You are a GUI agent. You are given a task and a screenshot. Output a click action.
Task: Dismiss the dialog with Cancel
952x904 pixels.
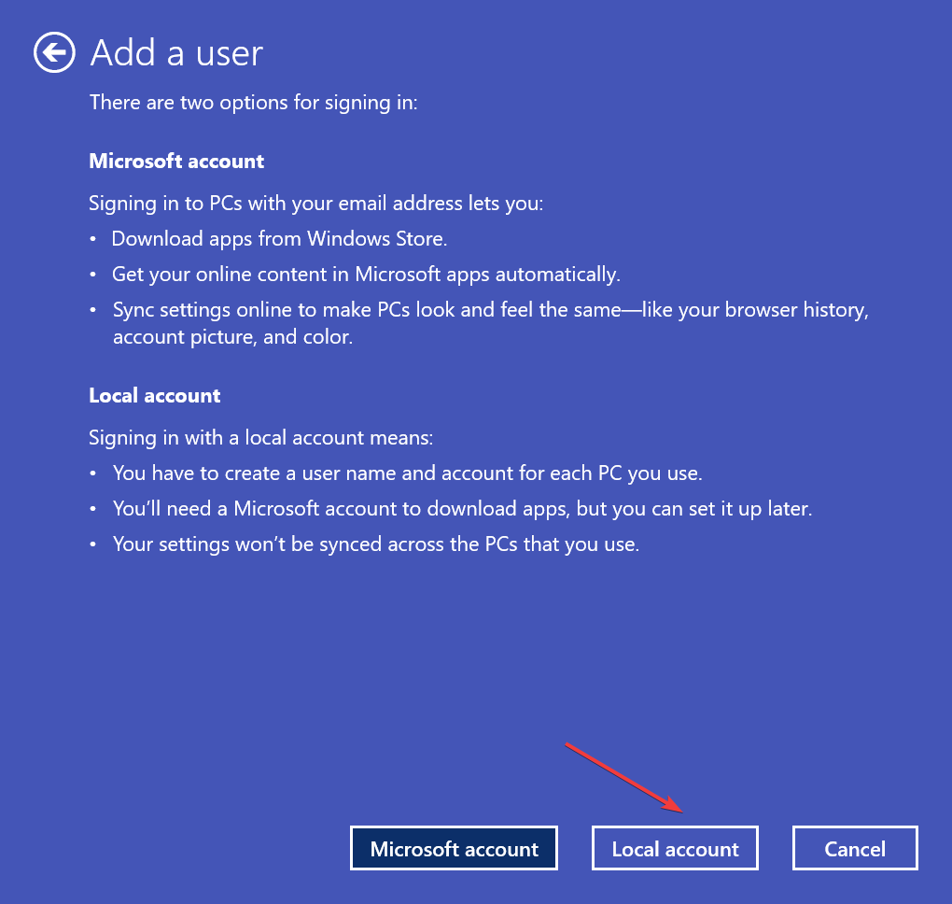854,848
